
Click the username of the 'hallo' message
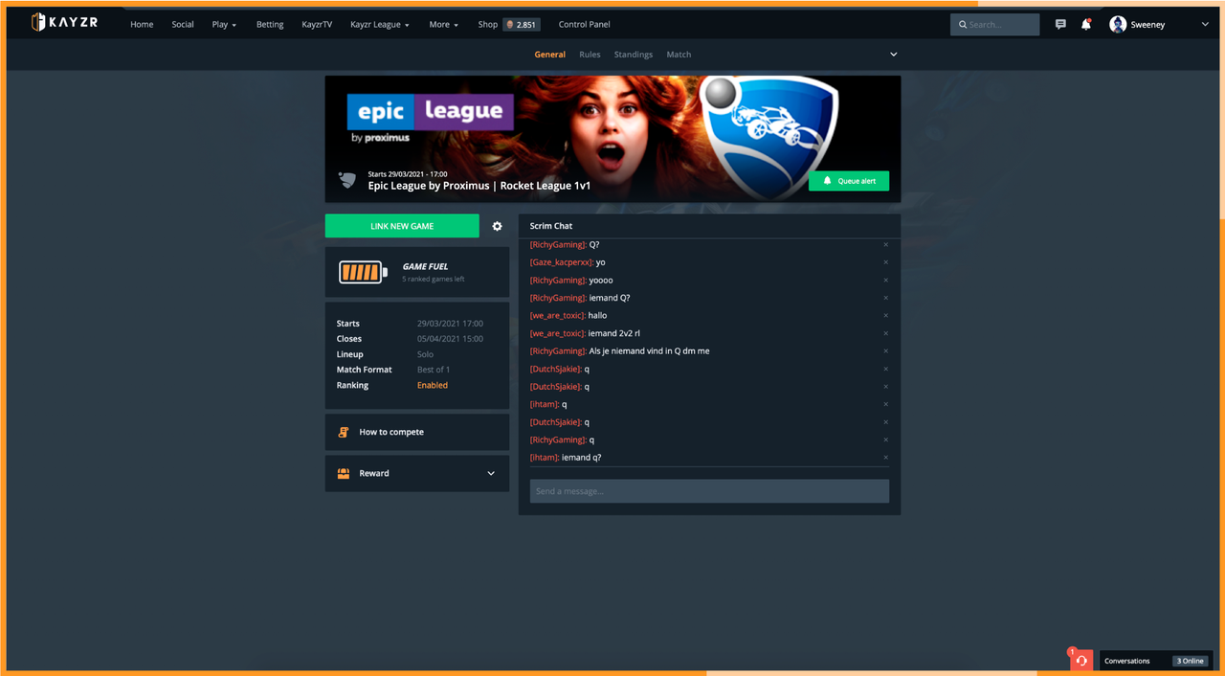pos(558,316)
